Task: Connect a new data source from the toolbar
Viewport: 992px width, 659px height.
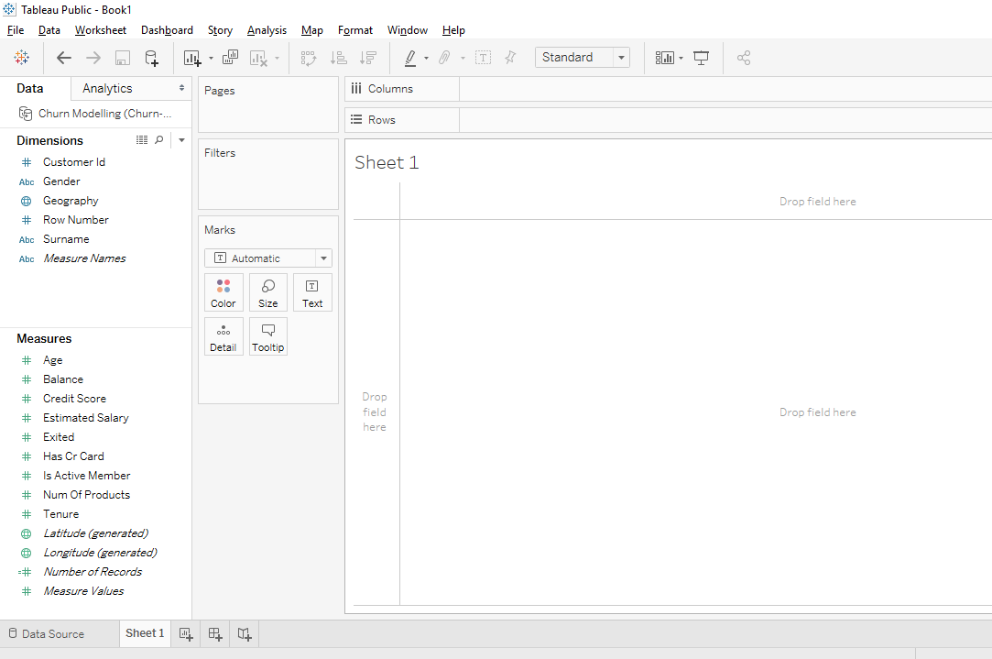Action: (151, 57)
